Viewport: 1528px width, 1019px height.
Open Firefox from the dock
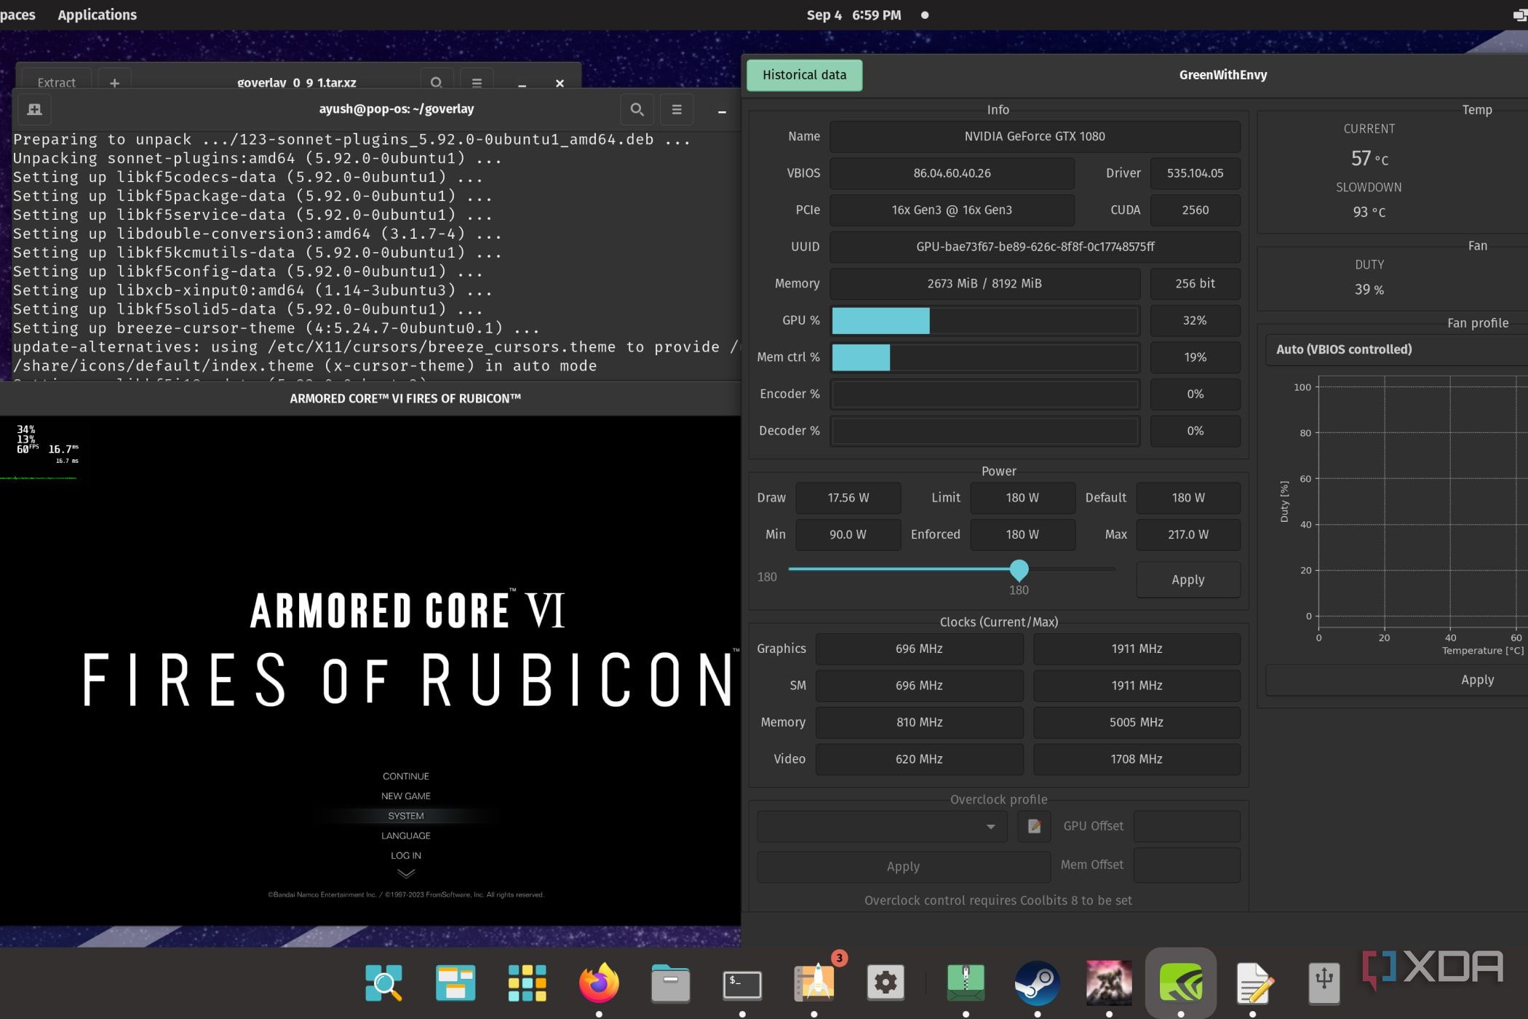pos(599,983)
